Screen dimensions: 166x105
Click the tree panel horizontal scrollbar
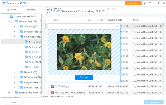[x=10, y=97]
